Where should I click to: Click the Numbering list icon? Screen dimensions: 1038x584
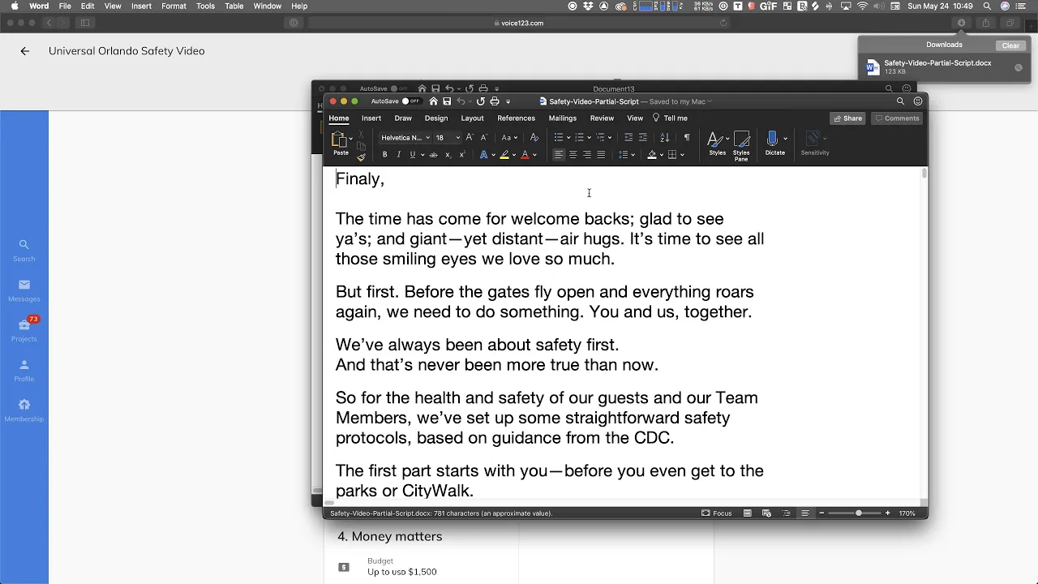coord(579,138)
